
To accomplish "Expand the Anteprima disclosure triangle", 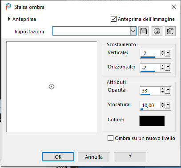I will [9, 19].
